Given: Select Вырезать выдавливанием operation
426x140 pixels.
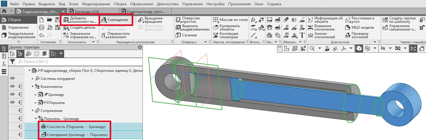Looking at the screenshot, I should (x=192, y=27).
